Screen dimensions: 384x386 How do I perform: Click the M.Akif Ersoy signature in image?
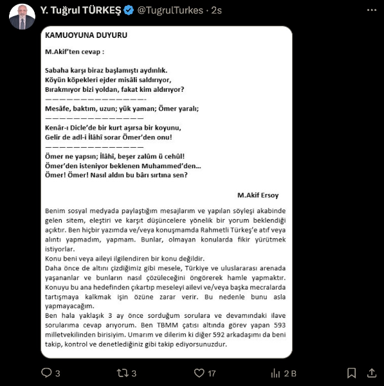coord(258,195)
